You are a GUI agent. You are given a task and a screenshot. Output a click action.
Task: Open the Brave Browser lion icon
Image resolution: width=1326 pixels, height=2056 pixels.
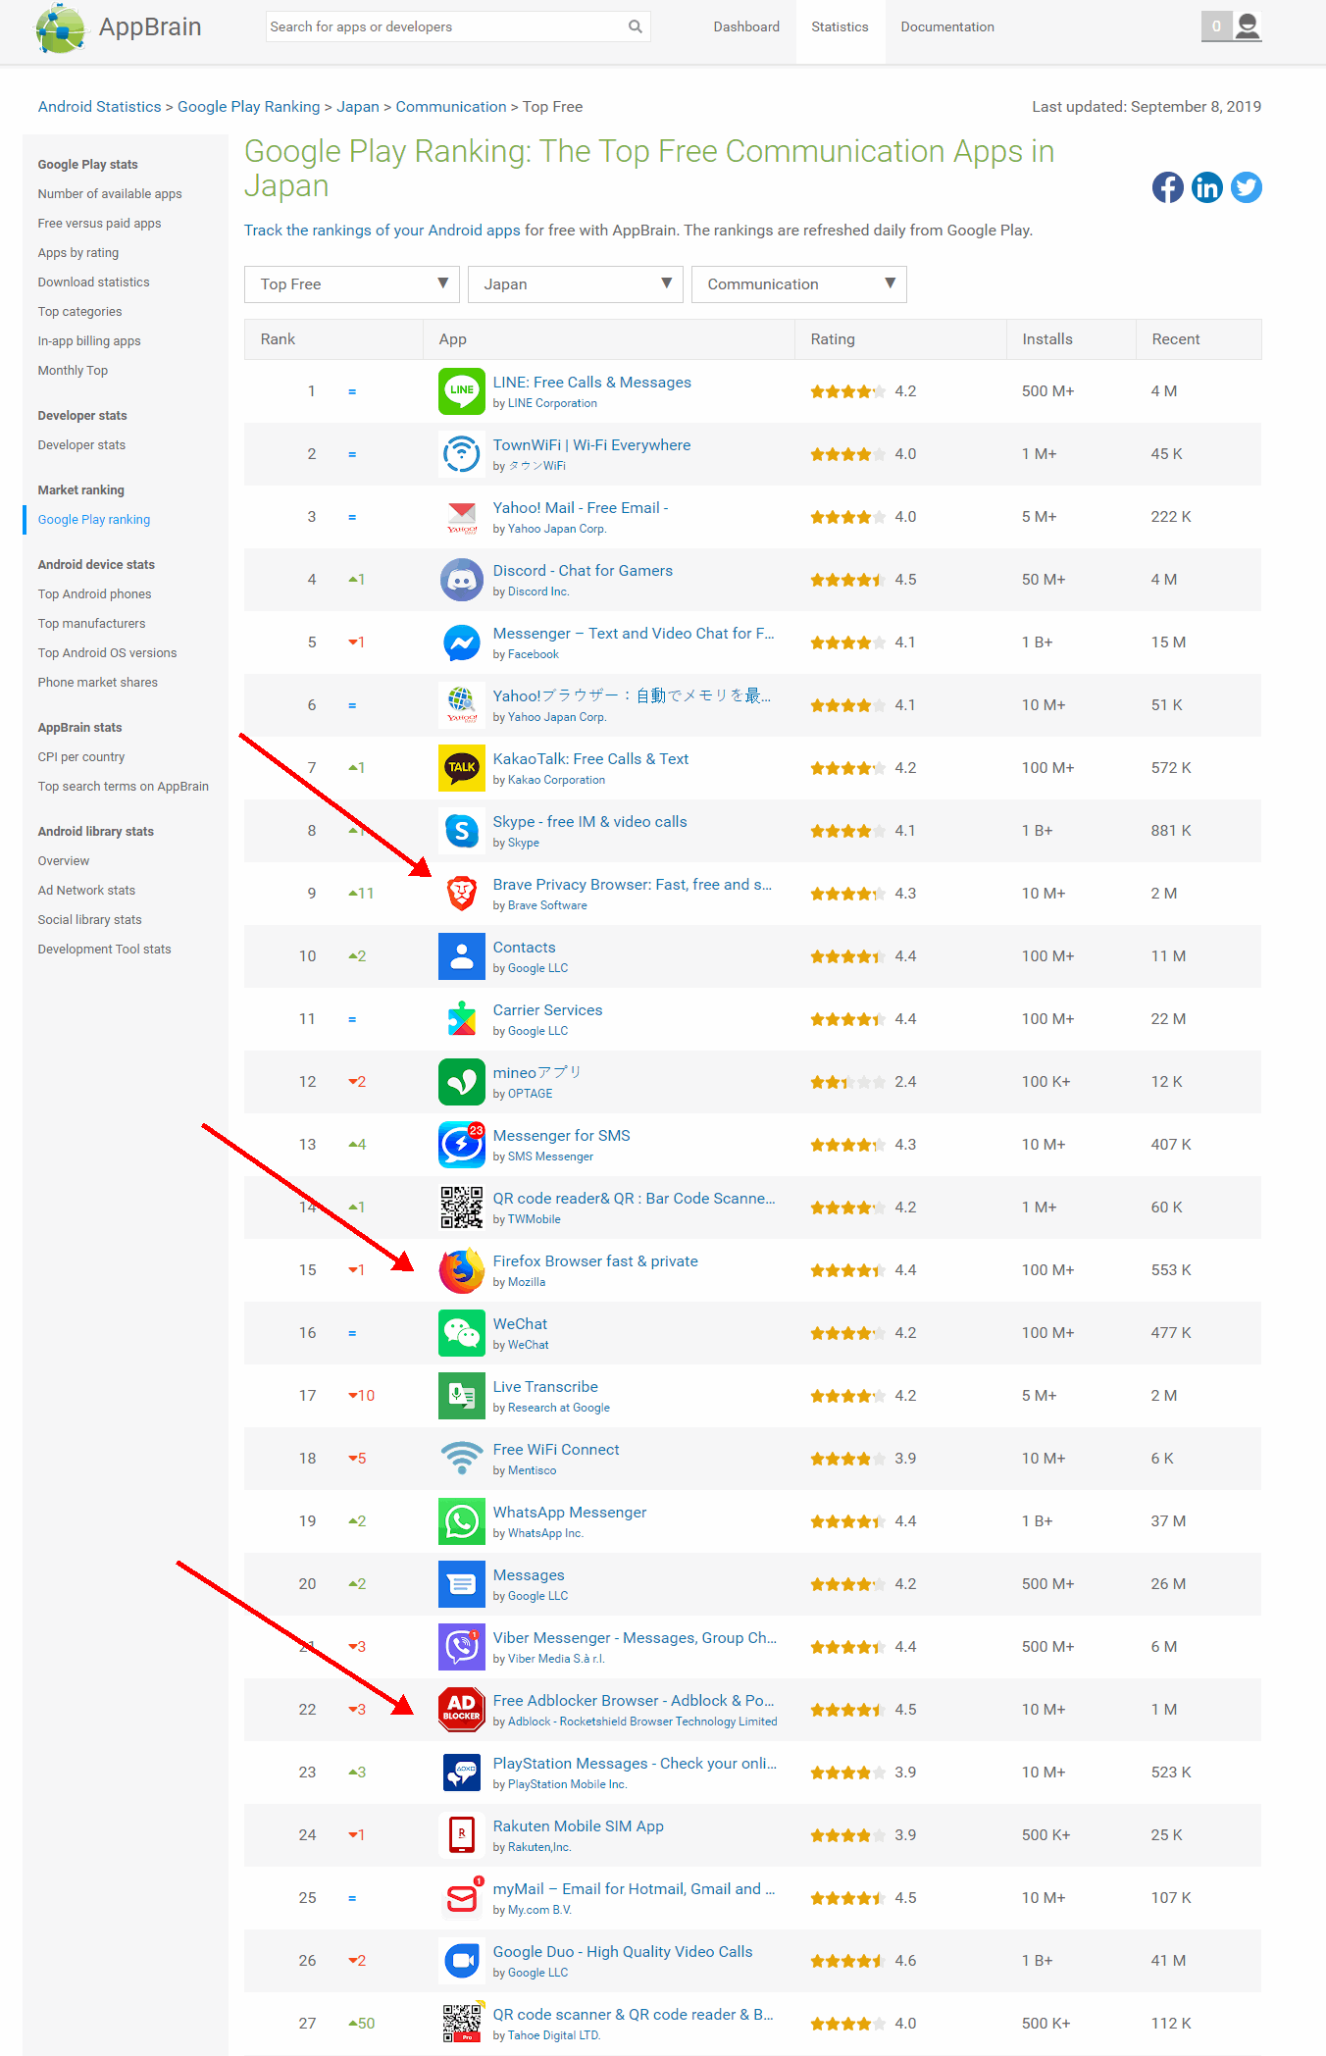(461, 894)
